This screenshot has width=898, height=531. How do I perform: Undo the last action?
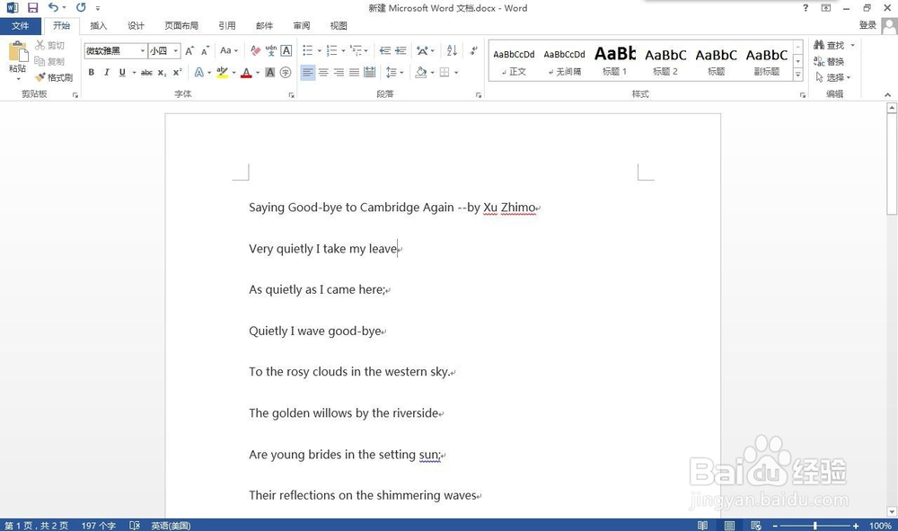53,7
